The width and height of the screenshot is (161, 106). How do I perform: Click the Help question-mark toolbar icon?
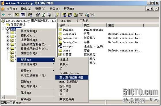tap(57, 15)
